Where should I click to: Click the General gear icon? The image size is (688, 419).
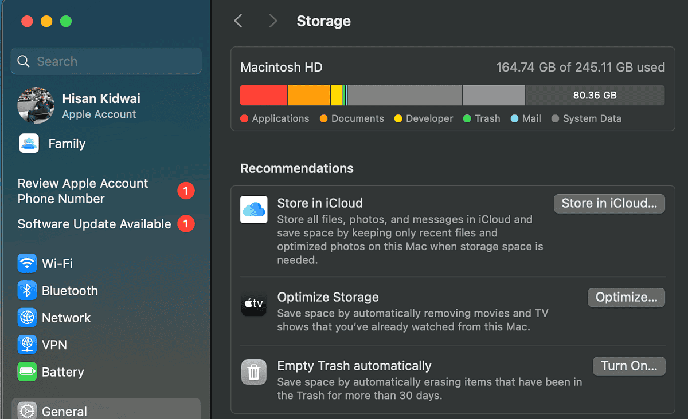tap(27, 410)
